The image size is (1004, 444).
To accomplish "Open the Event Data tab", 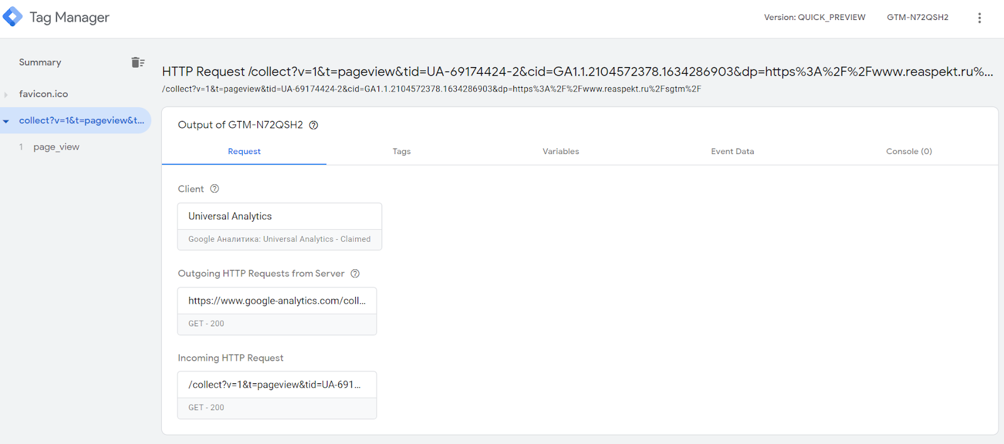I will [732, 152].
